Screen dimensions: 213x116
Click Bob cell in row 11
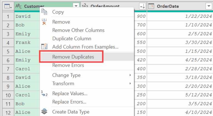point(27,103)
